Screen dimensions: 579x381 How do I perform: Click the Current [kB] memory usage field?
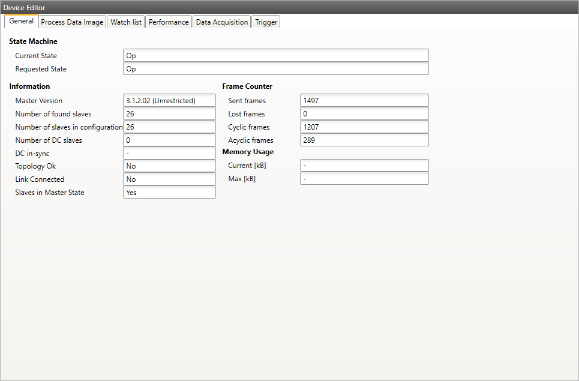(x=364, y=166)
